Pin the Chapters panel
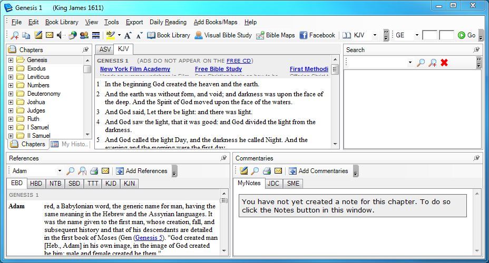This screenshot has width=489, height=263. pyautogui.click(x=85, y=49)
